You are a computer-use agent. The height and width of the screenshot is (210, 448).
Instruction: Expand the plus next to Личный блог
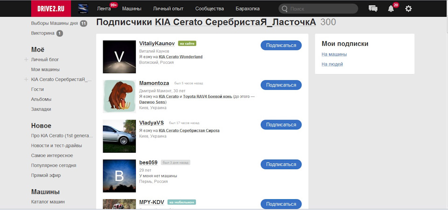pos(26,60)
